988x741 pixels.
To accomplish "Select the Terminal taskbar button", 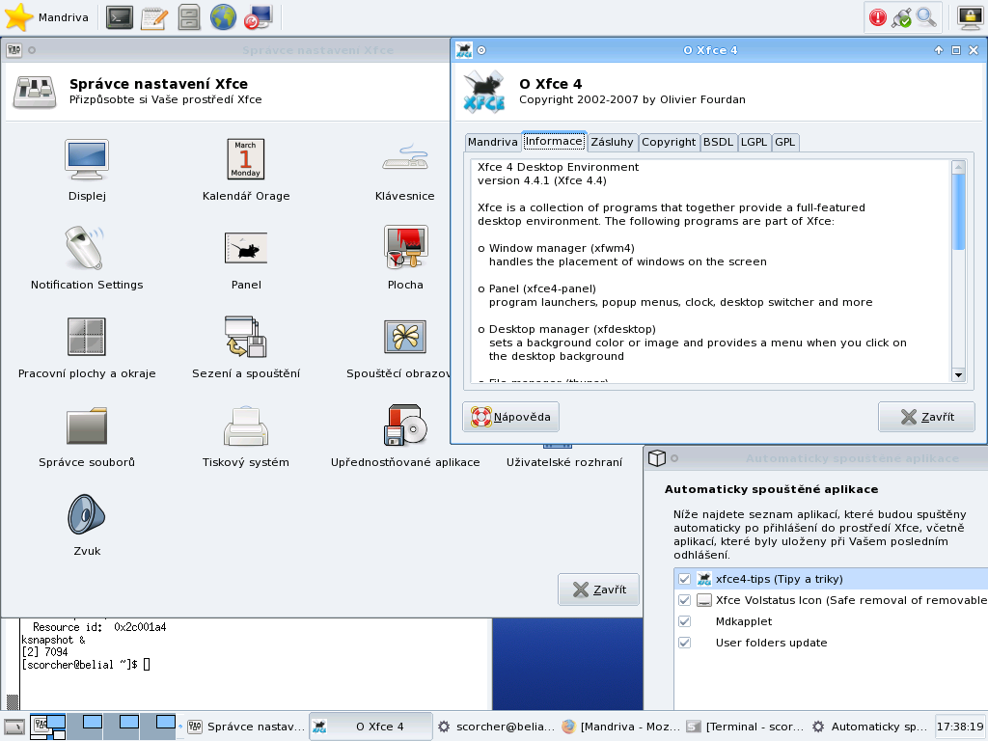I will pos(746,727).
